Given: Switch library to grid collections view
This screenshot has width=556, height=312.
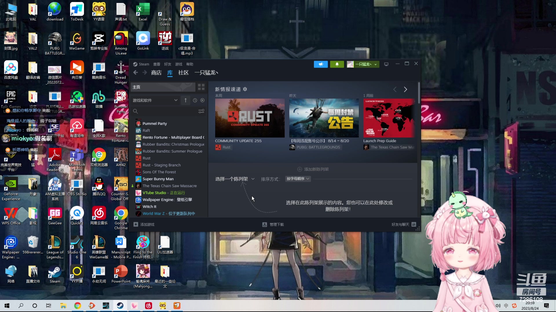Looking at the screenshot, I should (201, 87).
